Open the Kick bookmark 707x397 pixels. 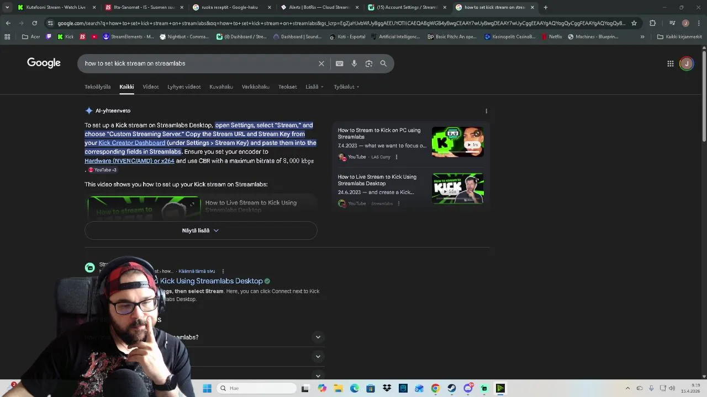pyautogui.click(x=65, y=37)
